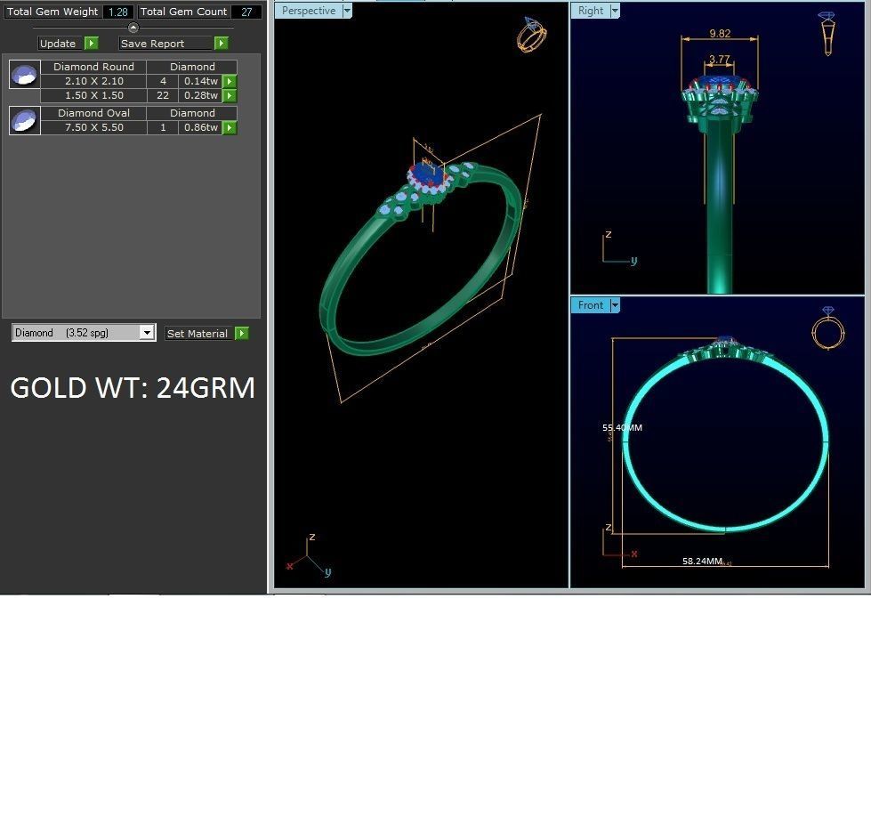
Task: Click the 0.14tw weight cell
Action: pyautogui.click(x=200, y=81)
